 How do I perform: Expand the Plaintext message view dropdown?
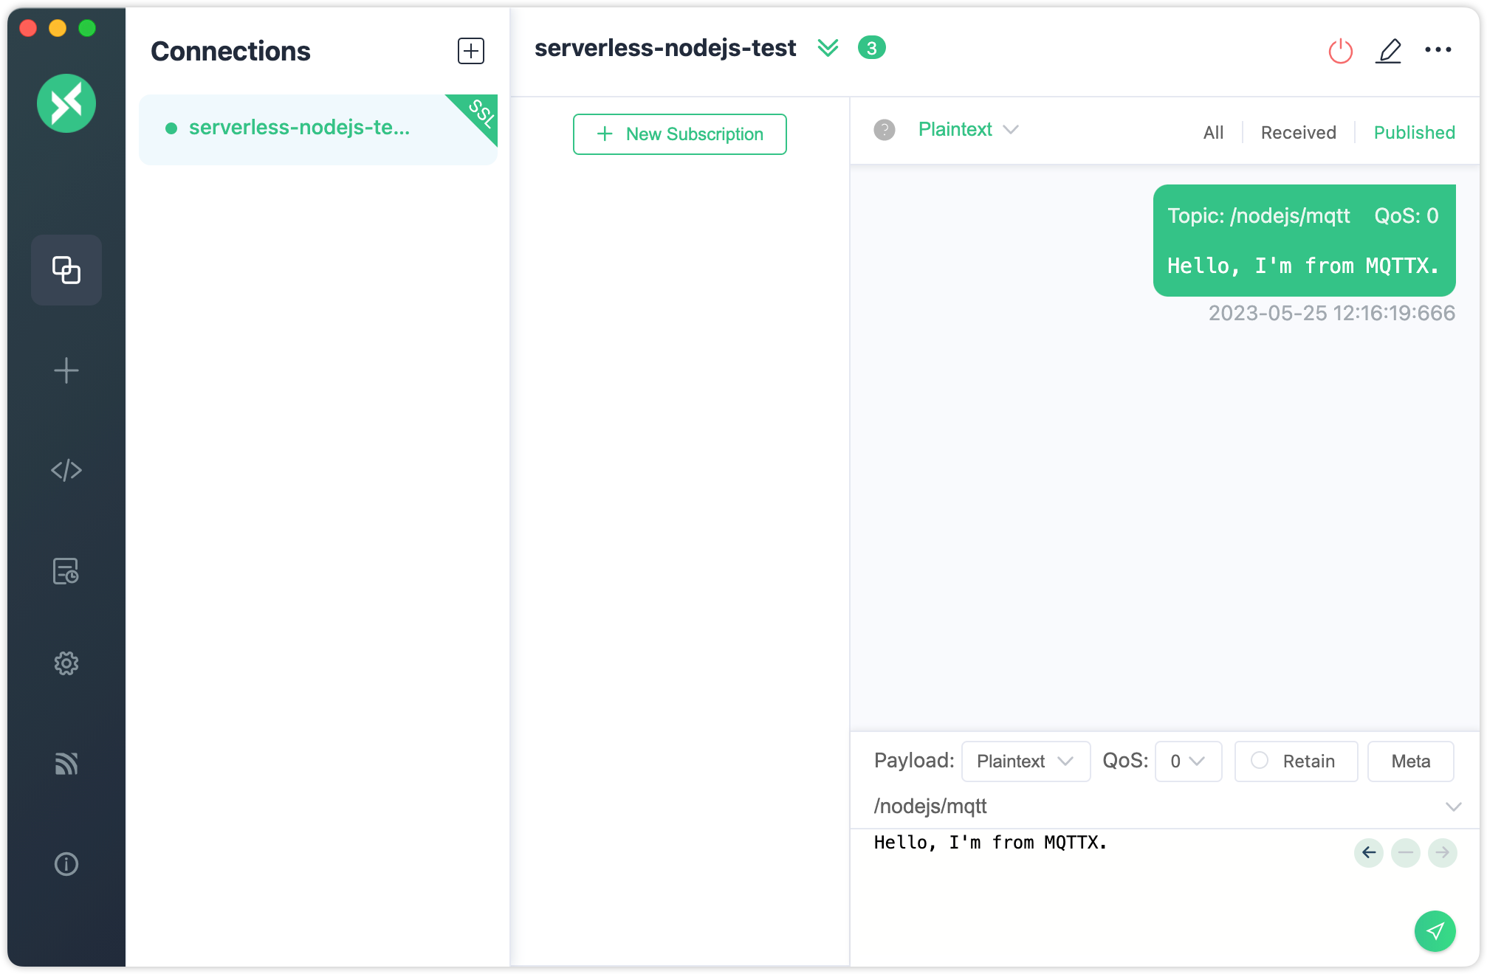click(966, 129)
